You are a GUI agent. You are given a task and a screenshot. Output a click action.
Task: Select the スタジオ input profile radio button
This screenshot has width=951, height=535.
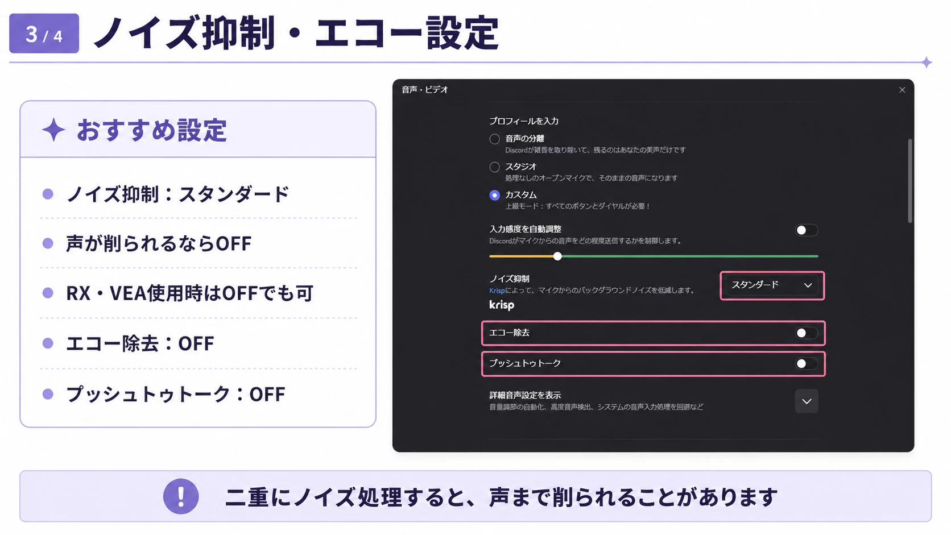(x=495, y=167)
